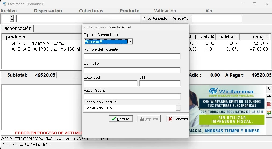This screenshot has height=149, width=272.
Task: Focus the DNI input field
Action: [160, 83]
